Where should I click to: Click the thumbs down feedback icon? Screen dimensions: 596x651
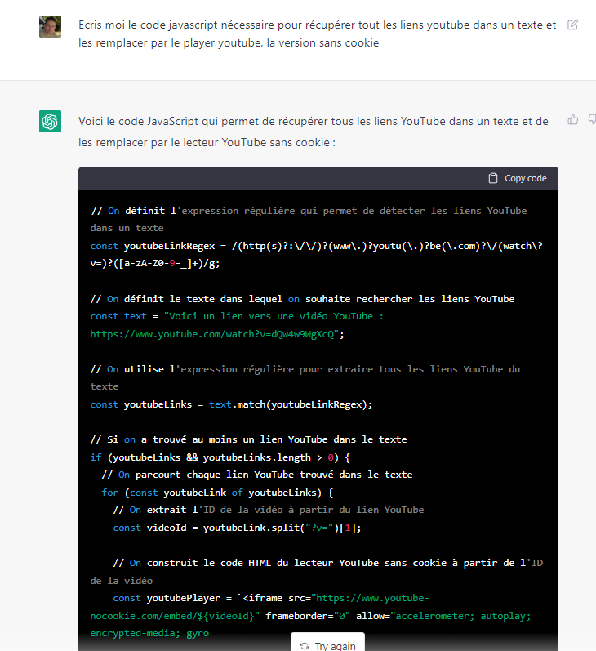(592, 120)
